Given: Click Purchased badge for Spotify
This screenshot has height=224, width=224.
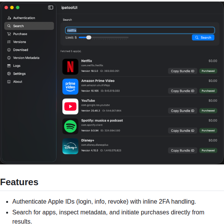Looking at the screenshot, I should click(208, 131).
